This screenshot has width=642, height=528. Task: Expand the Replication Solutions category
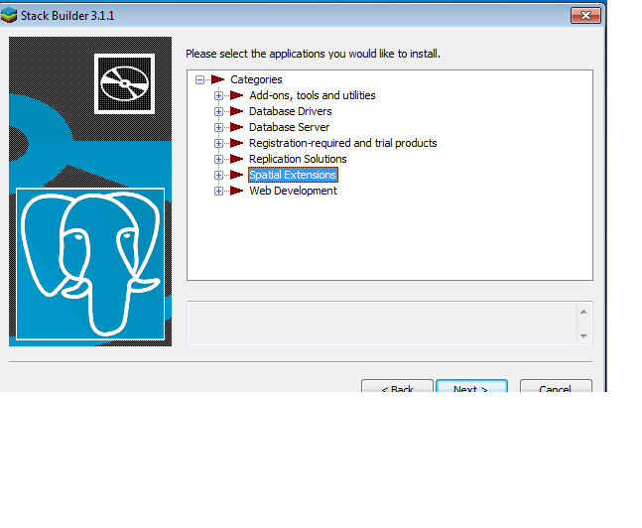pyautogui.click(x=218, y=160)
